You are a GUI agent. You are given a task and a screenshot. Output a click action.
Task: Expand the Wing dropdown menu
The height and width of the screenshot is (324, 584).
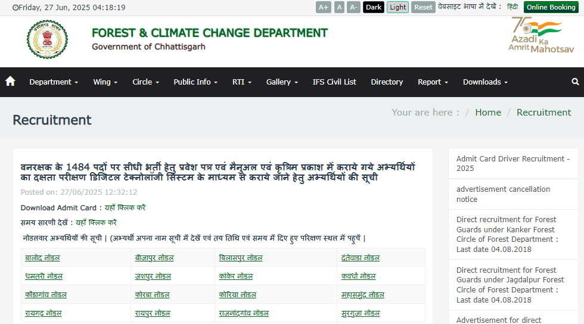(x=105, y=82)
